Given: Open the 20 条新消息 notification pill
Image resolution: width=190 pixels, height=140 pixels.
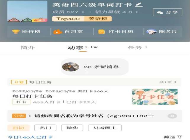Looking at the screenshot, I should (x=95, y=67).
